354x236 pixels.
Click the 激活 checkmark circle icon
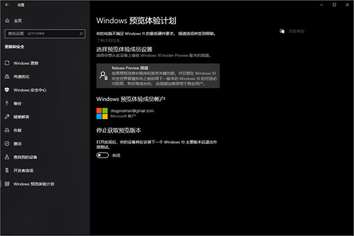7,143
